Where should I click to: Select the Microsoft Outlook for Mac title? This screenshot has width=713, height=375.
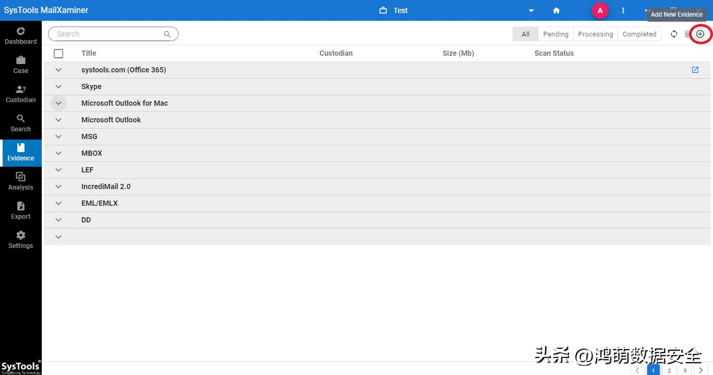tap(125, 103)
